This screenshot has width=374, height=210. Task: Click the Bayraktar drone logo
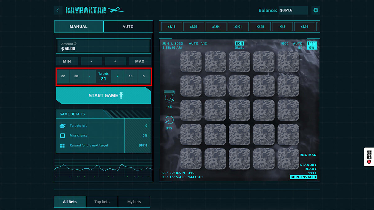(x=95, y=10)
